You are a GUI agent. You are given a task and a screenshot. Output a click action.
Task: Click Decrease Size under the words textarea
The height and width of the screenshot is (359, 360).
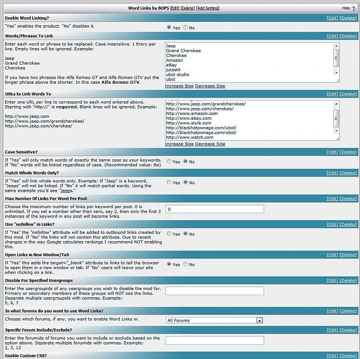[x=210, y=86]
